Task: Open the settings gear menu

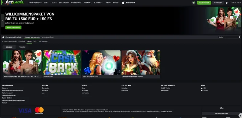Action: (227, 3)
